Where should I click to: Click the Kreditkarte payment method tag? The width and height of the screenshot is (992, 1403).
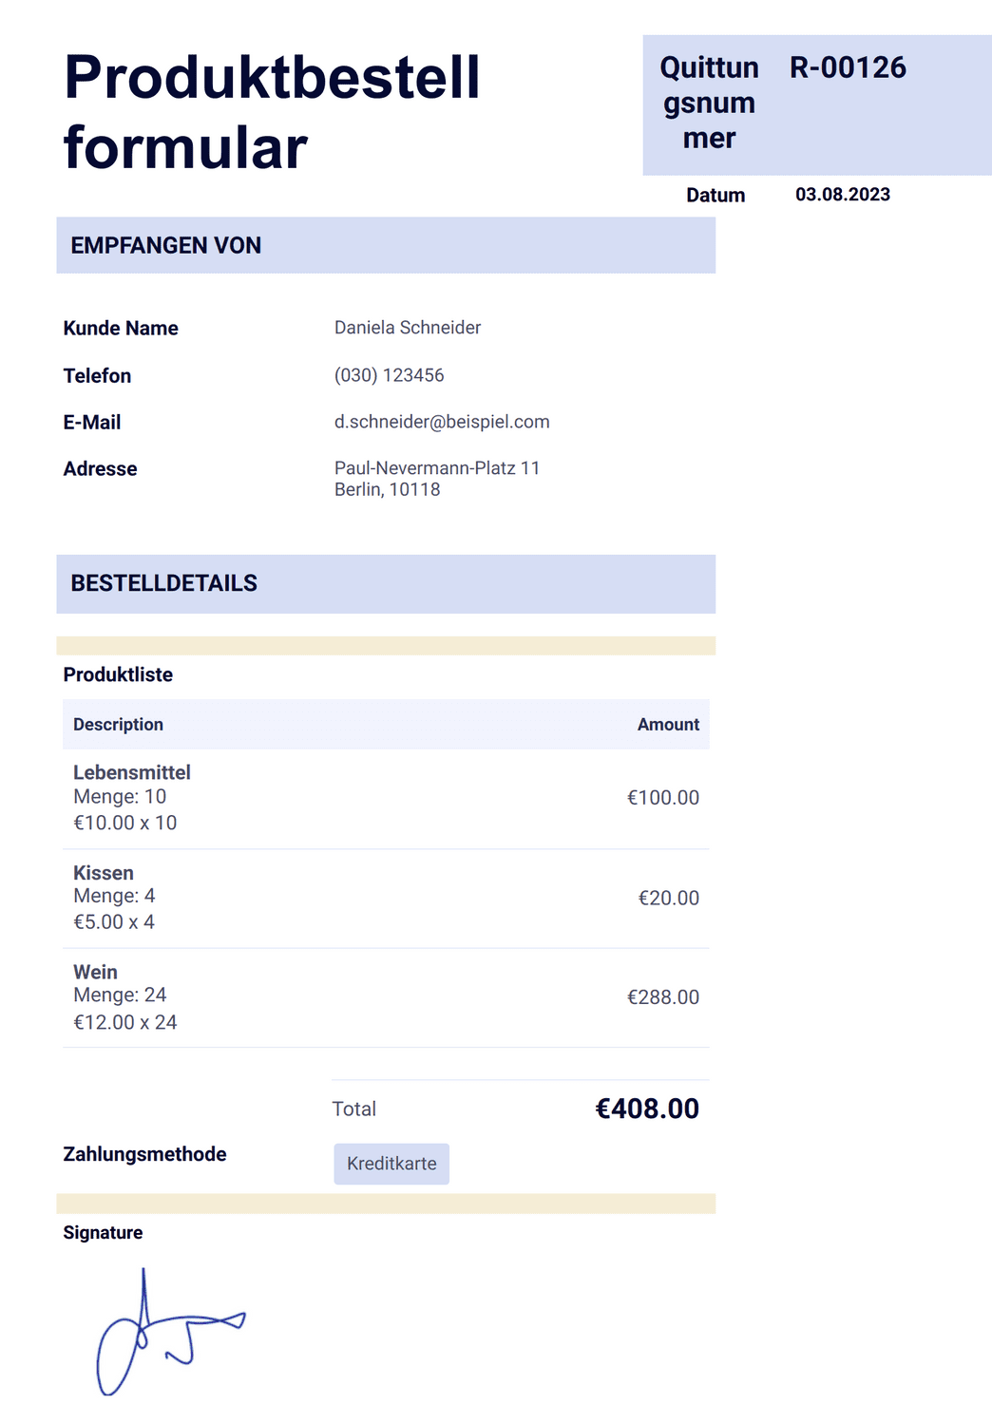pos(391,1164)
